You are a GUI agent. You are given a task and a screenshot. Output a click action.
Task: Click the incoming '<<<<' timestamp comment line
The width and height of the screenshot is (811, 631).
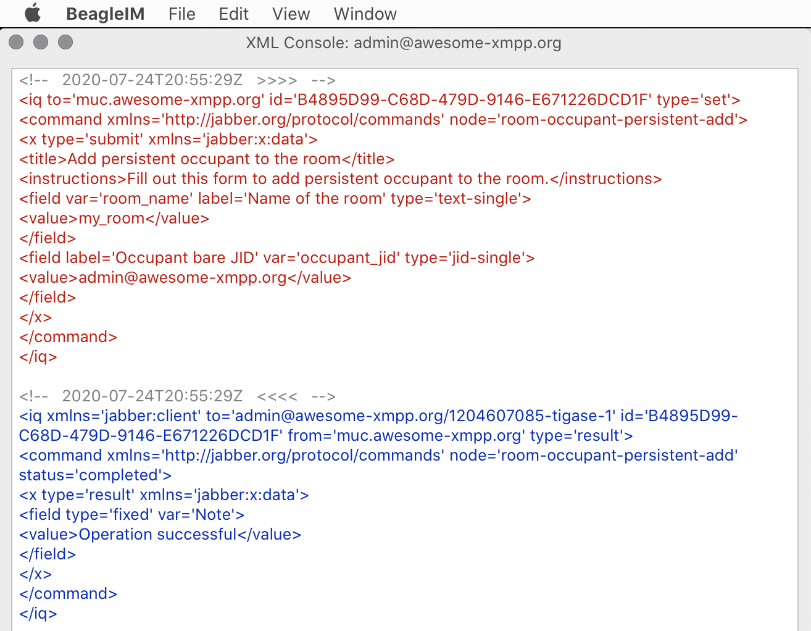[x=177, y=396]
